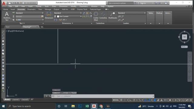Click the customize status bar hamburger icon
Screen dimensions: 194x109
pos(191,100)
